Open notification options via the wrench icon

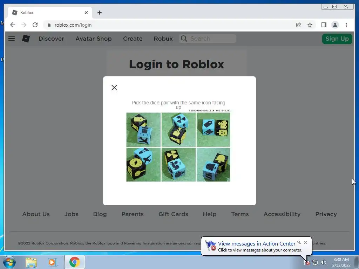click(299, 242)
